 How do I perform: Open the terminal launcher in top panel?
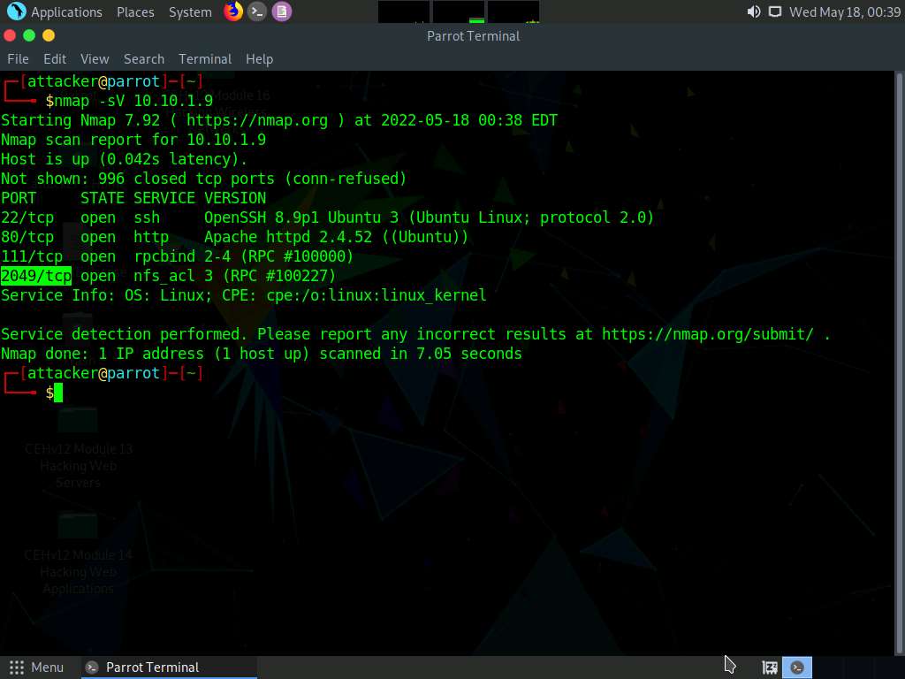click(257, 11)
